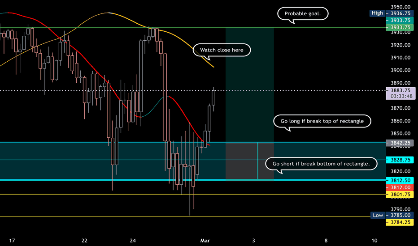Click the cyan 3828.75 price tag
The height and width of the screenshot is (246, 418).
coord(400,160)
